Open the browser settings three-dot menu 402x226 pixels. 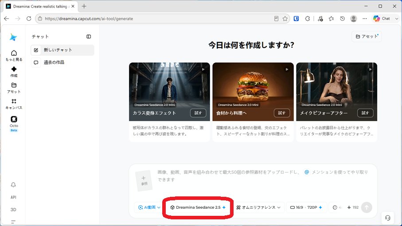pyautogui.click(x=365, y=19)
